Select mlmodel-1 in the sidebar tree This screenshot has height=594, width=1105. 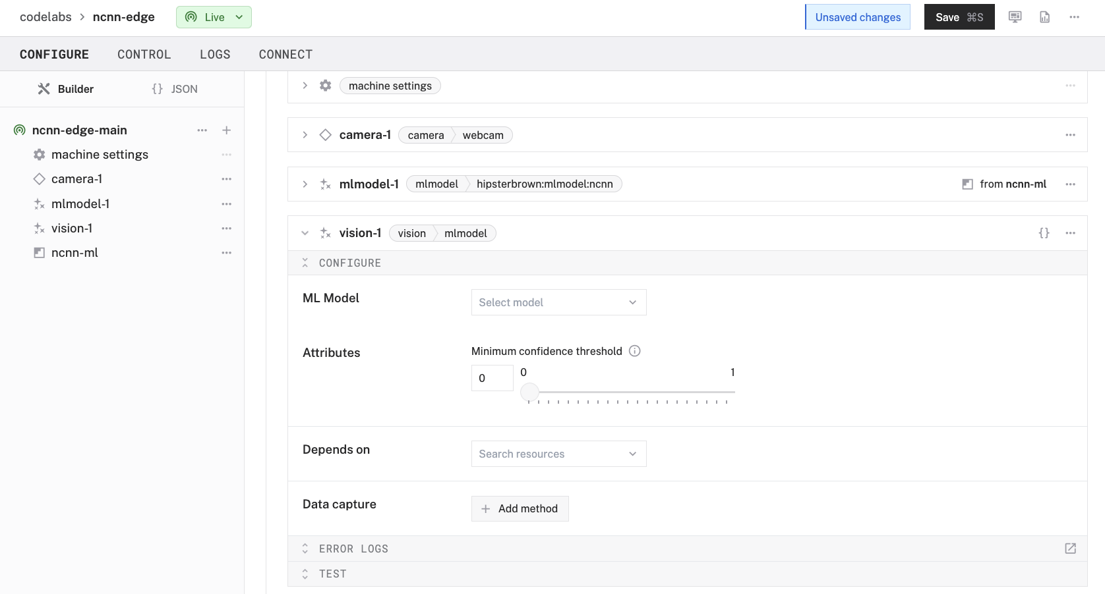(x=80, y=204)
